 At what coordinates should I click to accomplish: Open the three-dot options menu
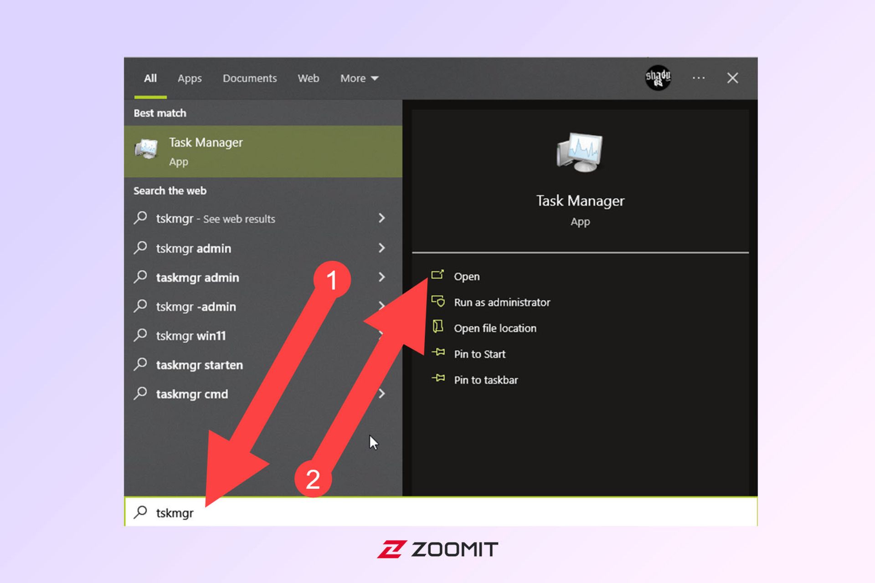pos(699,78)
